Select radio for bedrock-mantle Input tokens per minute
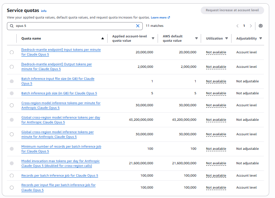 (x=12, y=52)
